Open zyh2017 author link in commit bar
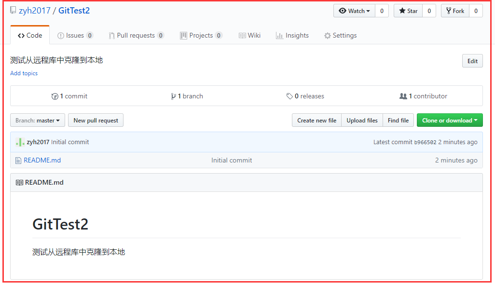This screenshot has height=284, width=495. [x=38, y=142]
